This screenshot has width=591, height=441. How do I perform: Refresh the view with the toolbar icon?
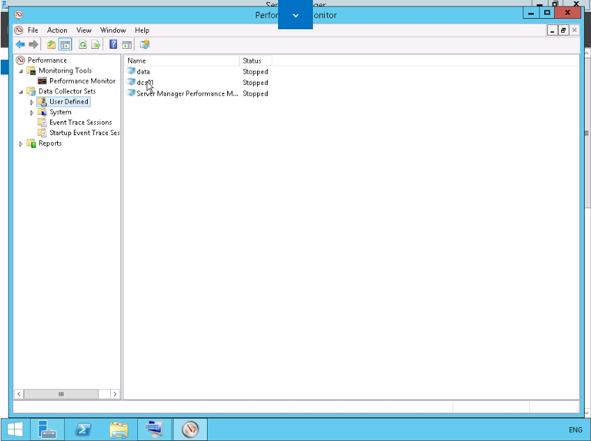[x=82, y=45]
